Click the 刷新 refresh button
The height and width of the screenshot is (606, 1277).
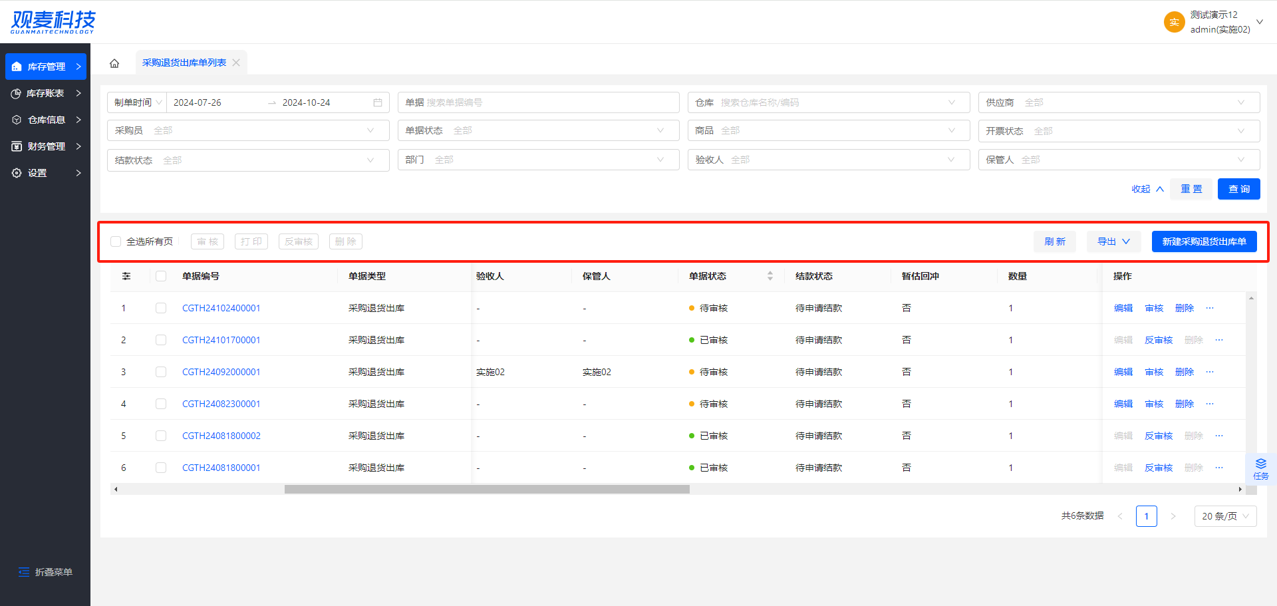click(1055, 241)
